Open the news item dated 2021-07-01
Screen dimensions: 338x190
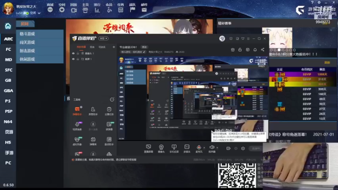[302, 134]
